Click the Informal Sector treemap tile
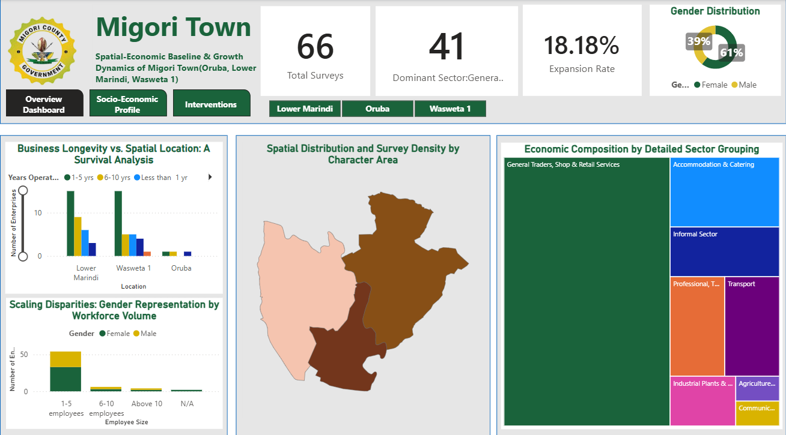Image resolution: width=786 pixels, height=435 pixels. (725, 252)
